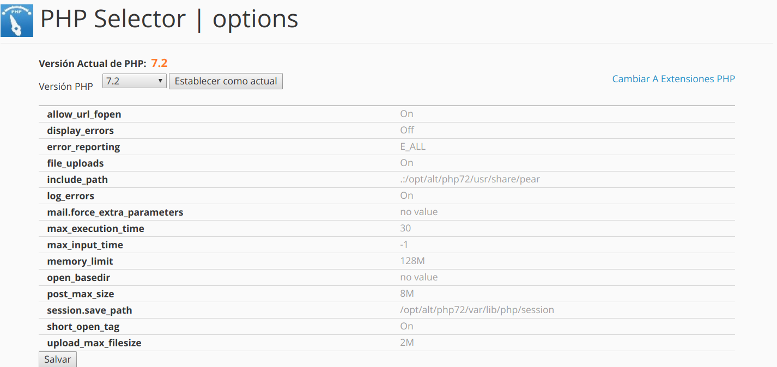Edit the include_path value
The image size is (777, 367).
470,179
